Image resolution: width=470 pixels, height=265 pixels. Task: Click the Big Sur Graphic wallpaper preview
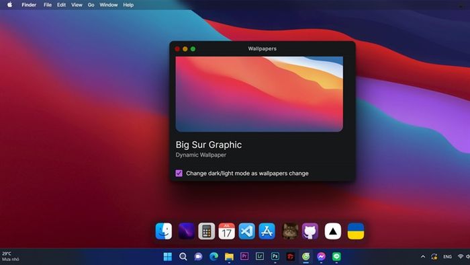pos(259,94)
